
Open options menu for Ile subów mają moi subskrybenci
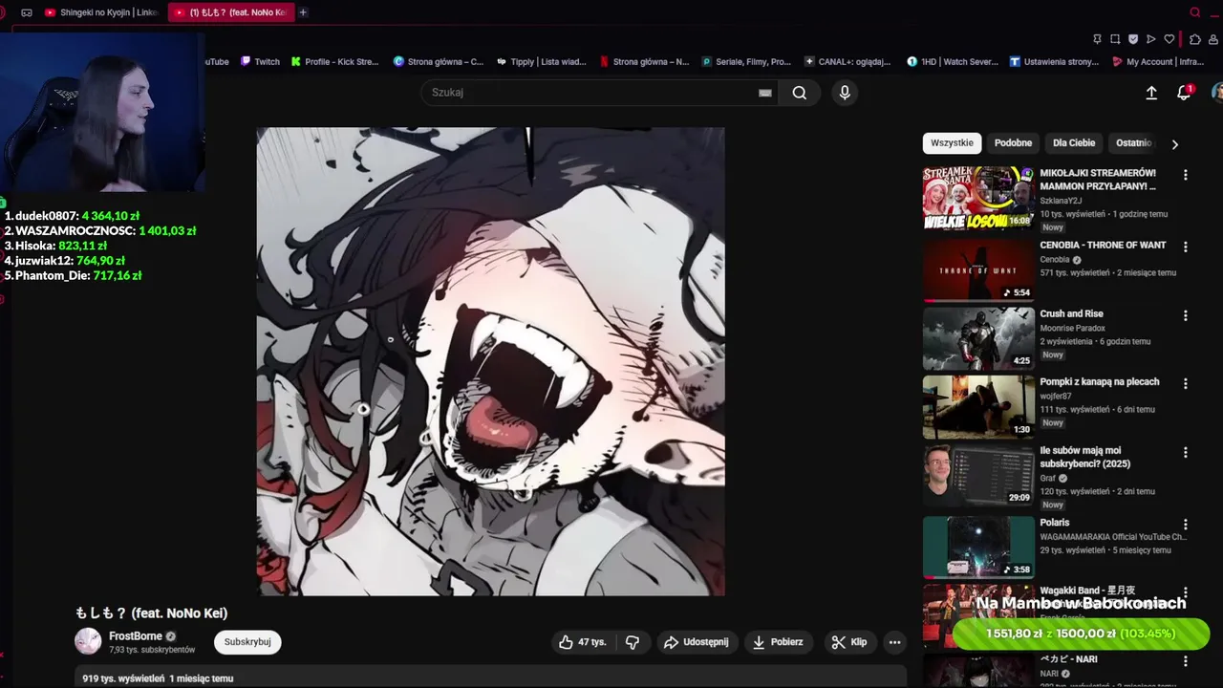[1185, 452]
